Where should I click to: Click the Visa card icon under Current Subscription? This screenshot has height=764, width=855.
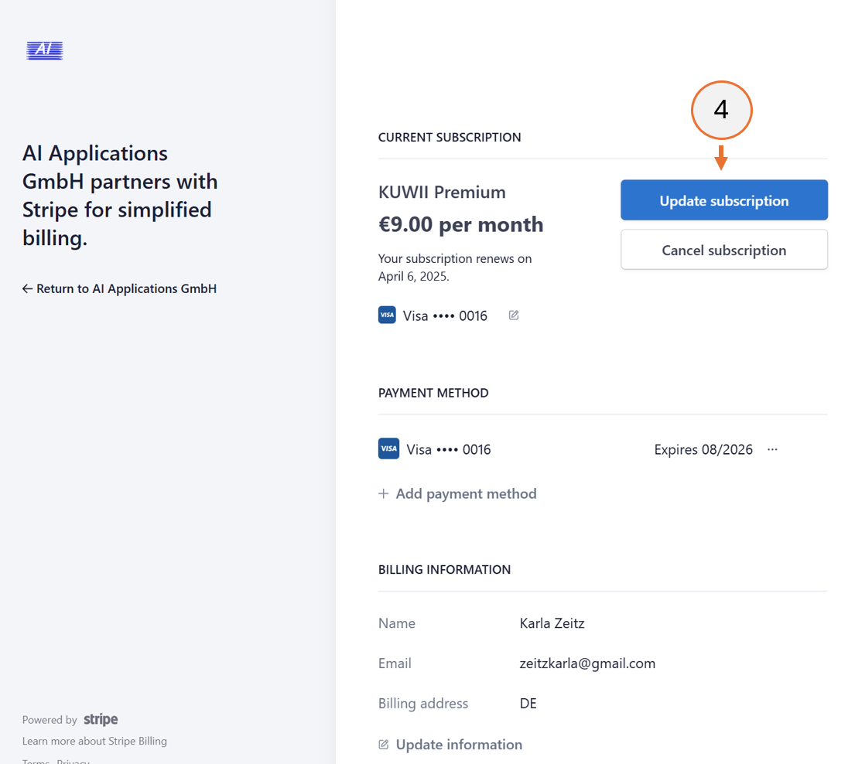(387, 315)
